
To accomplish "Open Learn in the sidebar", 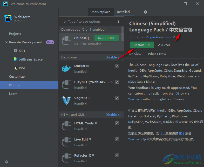I will pos(13,94).
